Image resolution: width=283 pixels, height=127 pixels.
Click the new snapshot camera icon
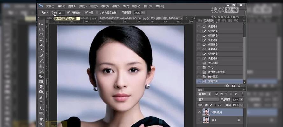(x=234, y=86)
